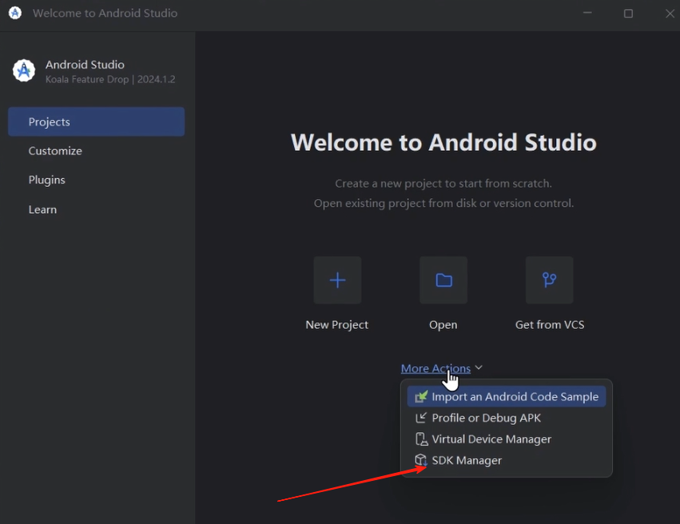Click the Koala Feature Drop version text
This screenshot has width=680, height=524.
click(x=110, y=79)
